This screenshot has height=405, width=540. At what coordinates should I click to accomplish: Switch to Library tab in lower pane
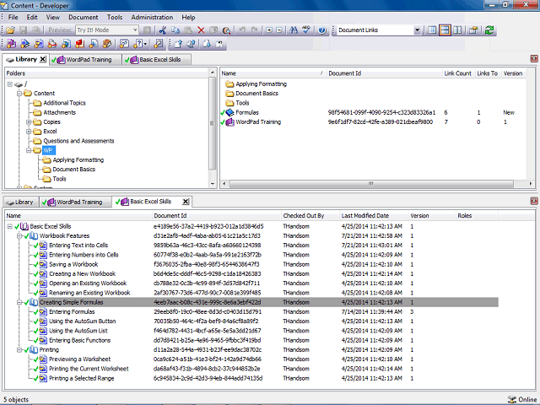(x=20, y=202)
